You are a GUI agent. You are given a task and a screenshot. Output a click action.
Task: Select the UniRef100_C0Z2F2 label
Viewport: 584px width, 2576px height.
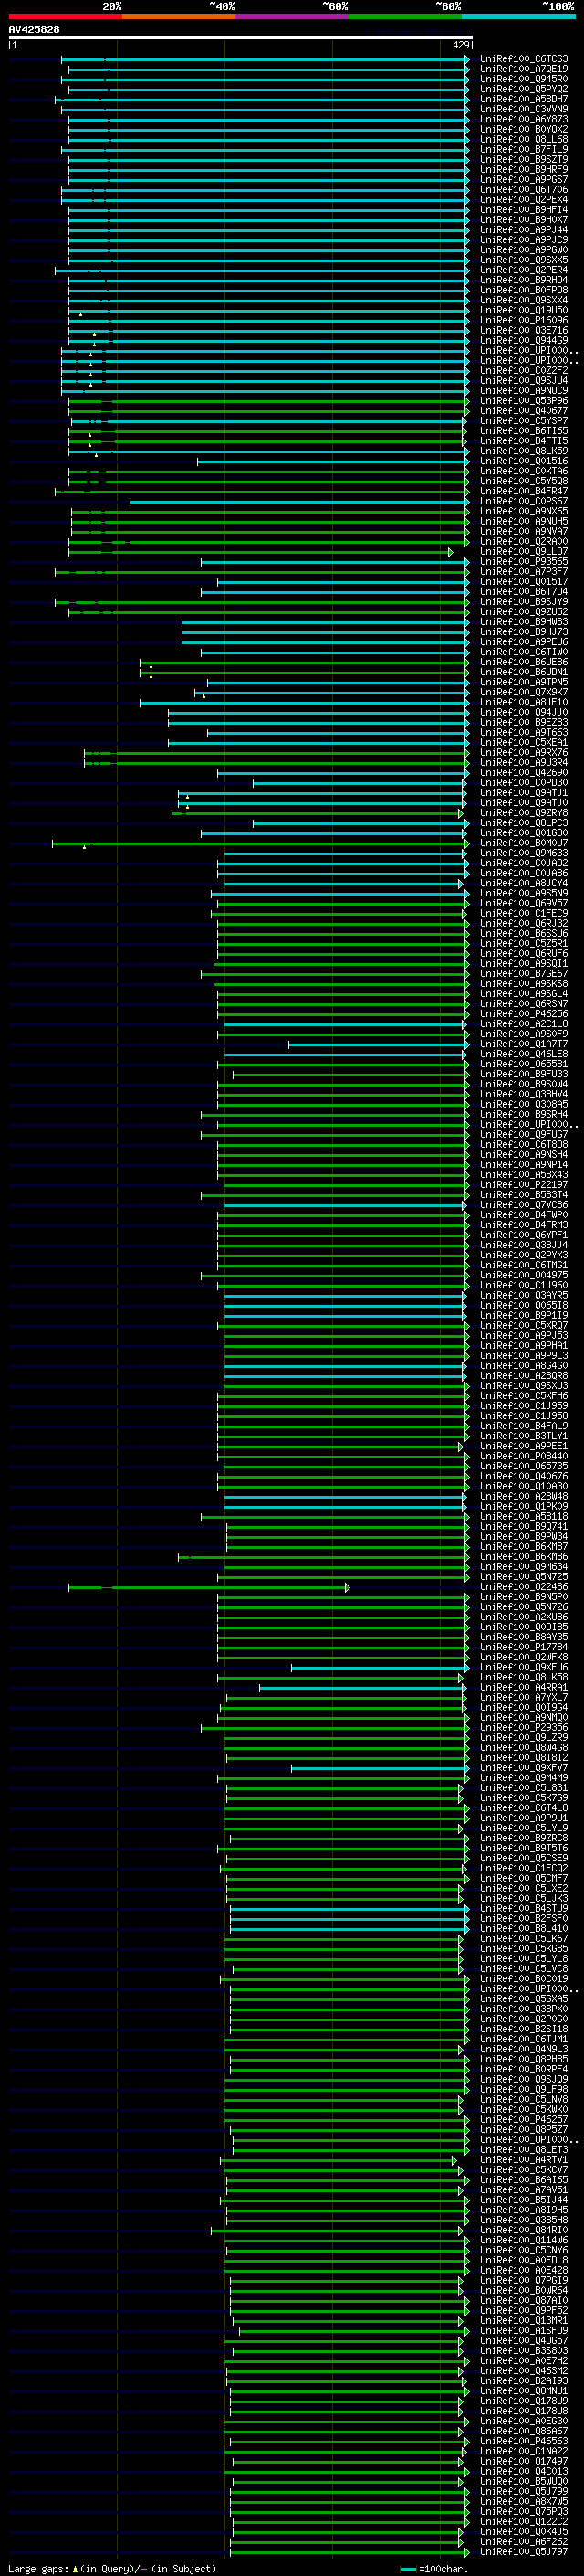pos(523,371)
